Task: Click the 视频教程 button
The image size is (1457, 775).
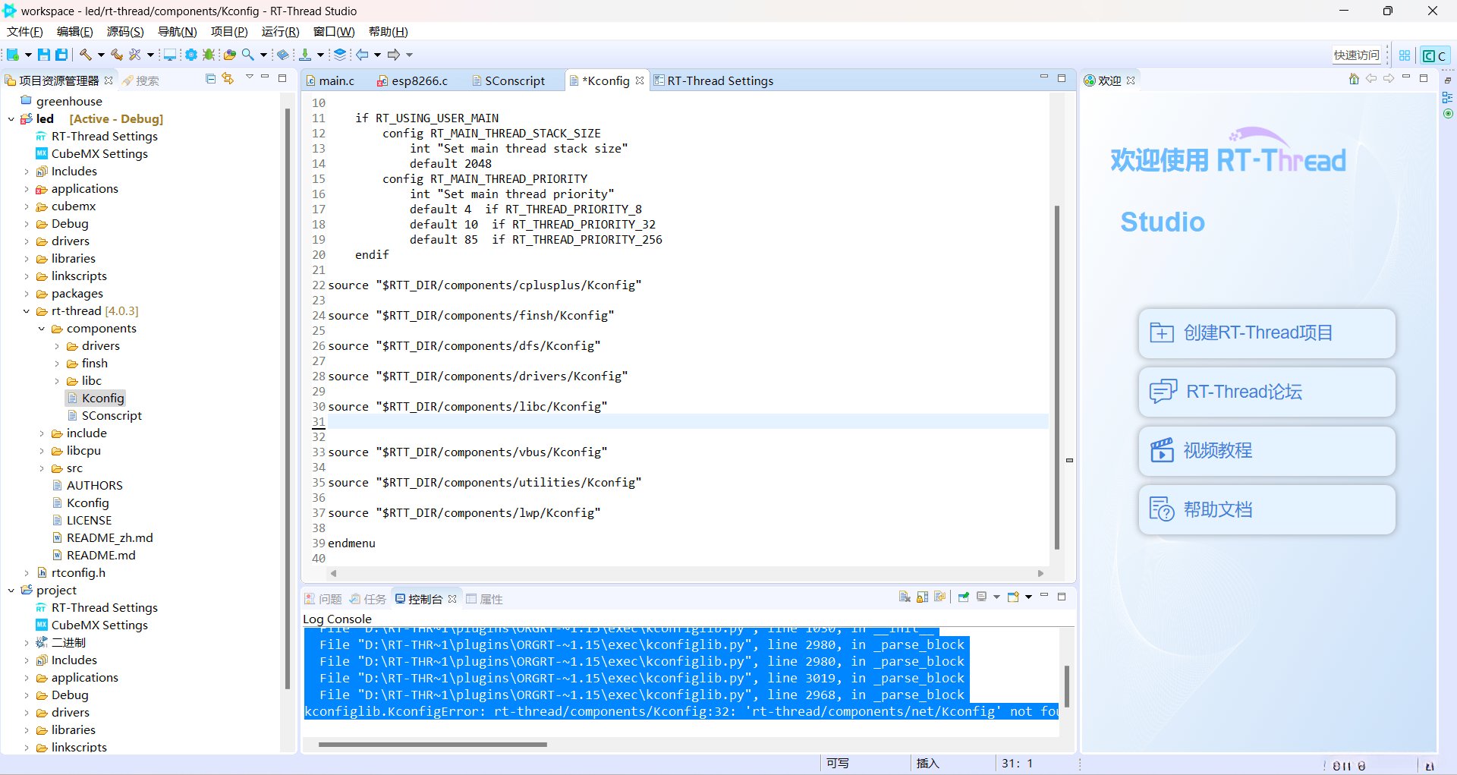Action: 1267,451
